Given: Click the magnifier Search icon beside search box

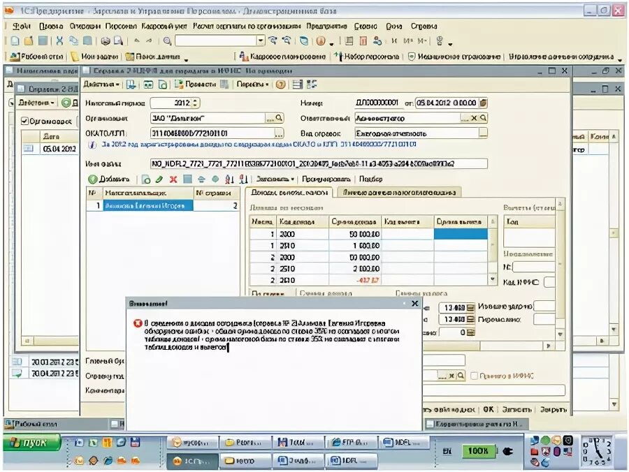Looking at the screenshot, I should 167,40.
